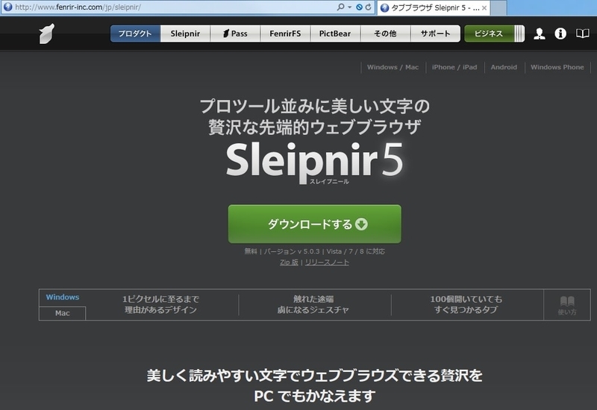Open the プロダクト menu
597x410 pixels.
(135, 34)
